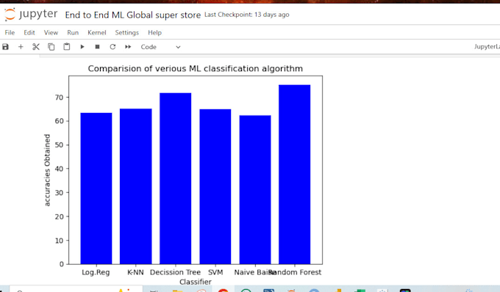Click the 10 tick on y-axis
Viewport: 500px width, 292px height.
pyautogui.click(x=59, y=241)
